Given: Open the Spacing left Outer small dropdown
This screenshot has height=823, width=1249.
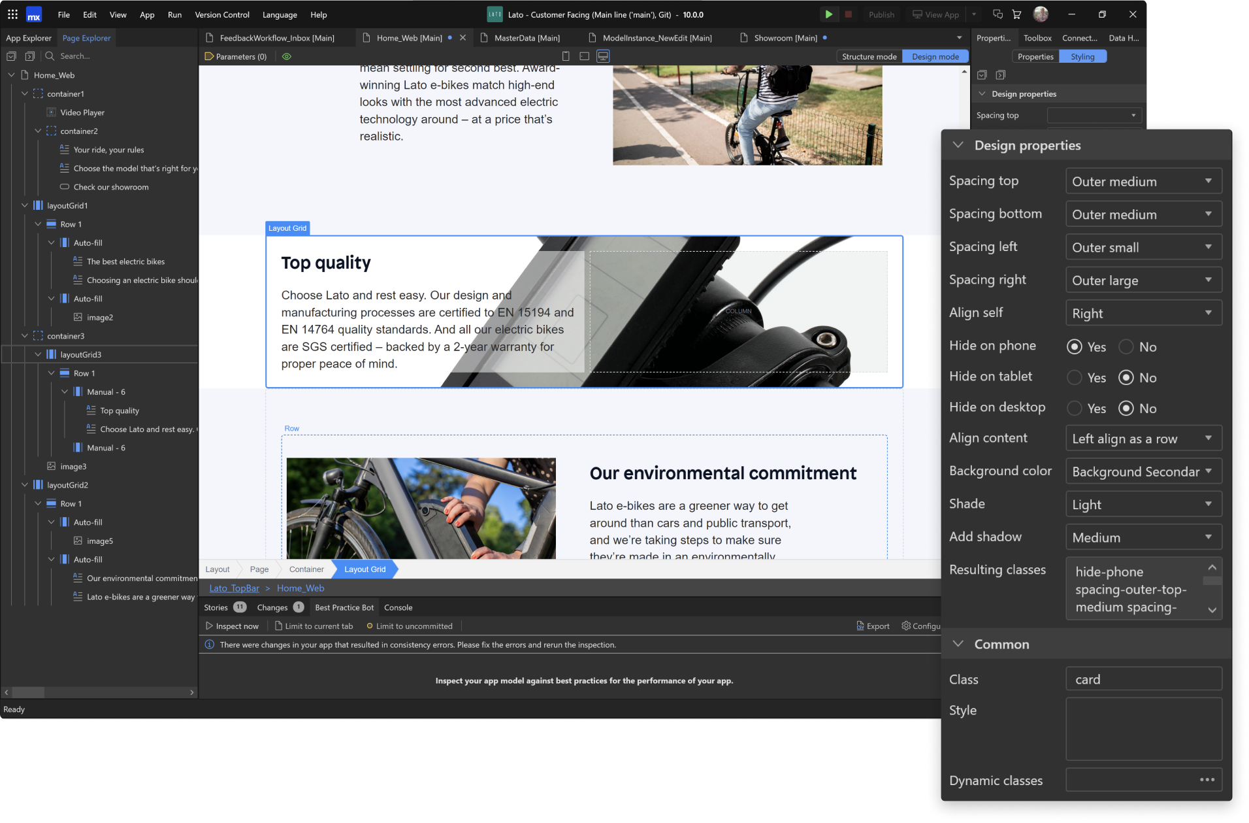Looking at the screenshot, I should tap(1143, 247).
